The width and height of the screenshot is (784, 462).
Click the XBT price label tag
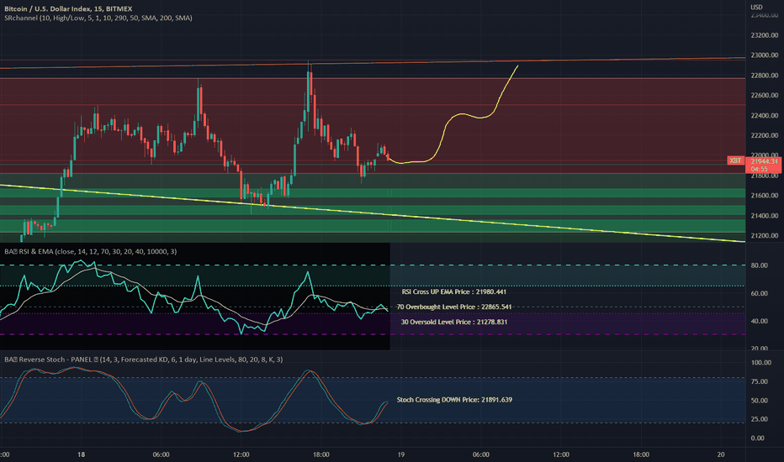pyautogui.click(x=735, y=160)
